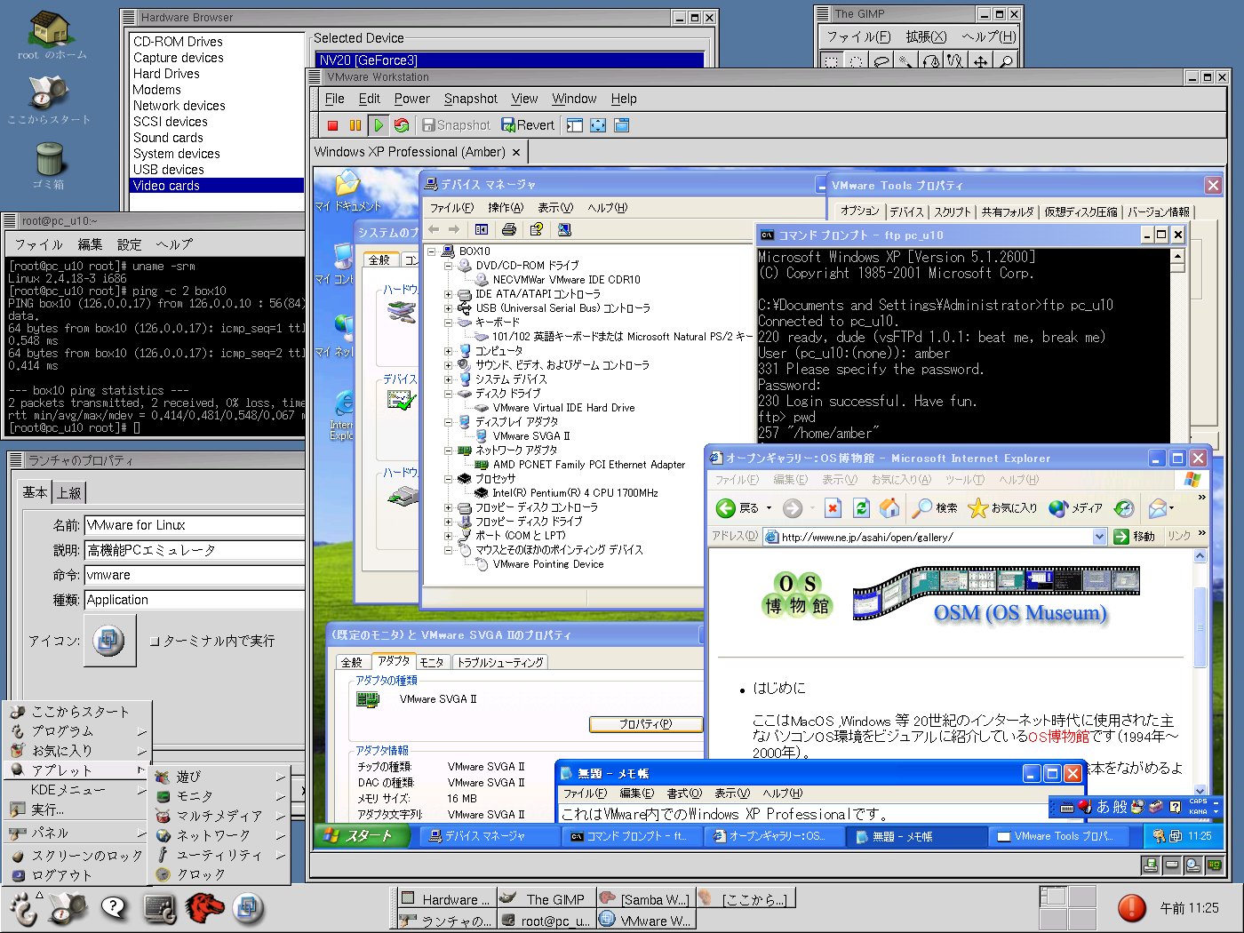The image size is (1244, 933).
Task: Click the IE Mail envelope icon
Action: [x=1157, y=508]
